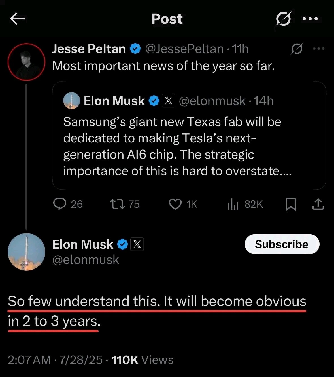Open more options on Jesse Peltan's post
334x377 pixels.
(x=318, y=49)
